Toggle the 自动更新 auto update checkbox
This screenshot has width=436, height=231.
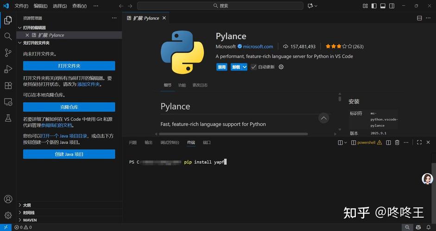pos(253,67)
